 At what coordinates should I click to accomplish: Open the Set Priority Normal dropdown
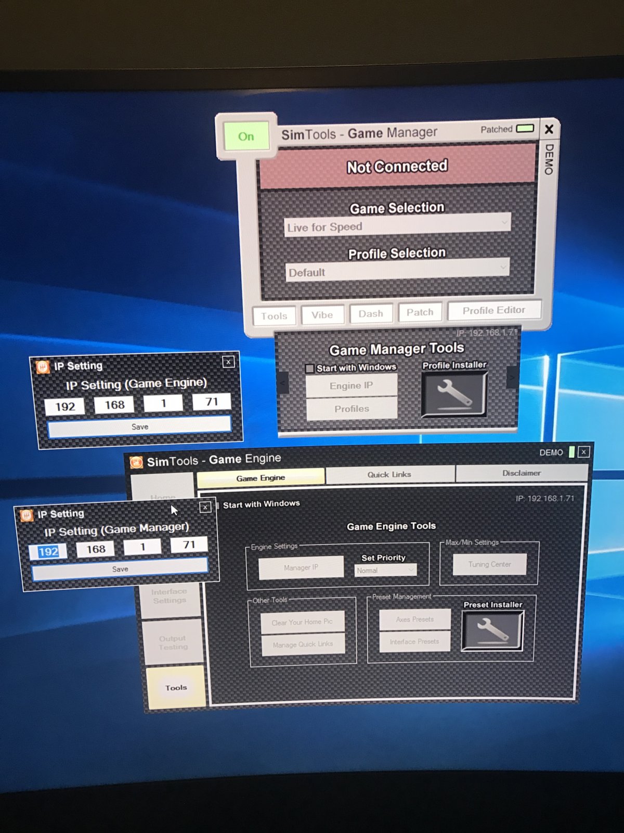point(386,571)
